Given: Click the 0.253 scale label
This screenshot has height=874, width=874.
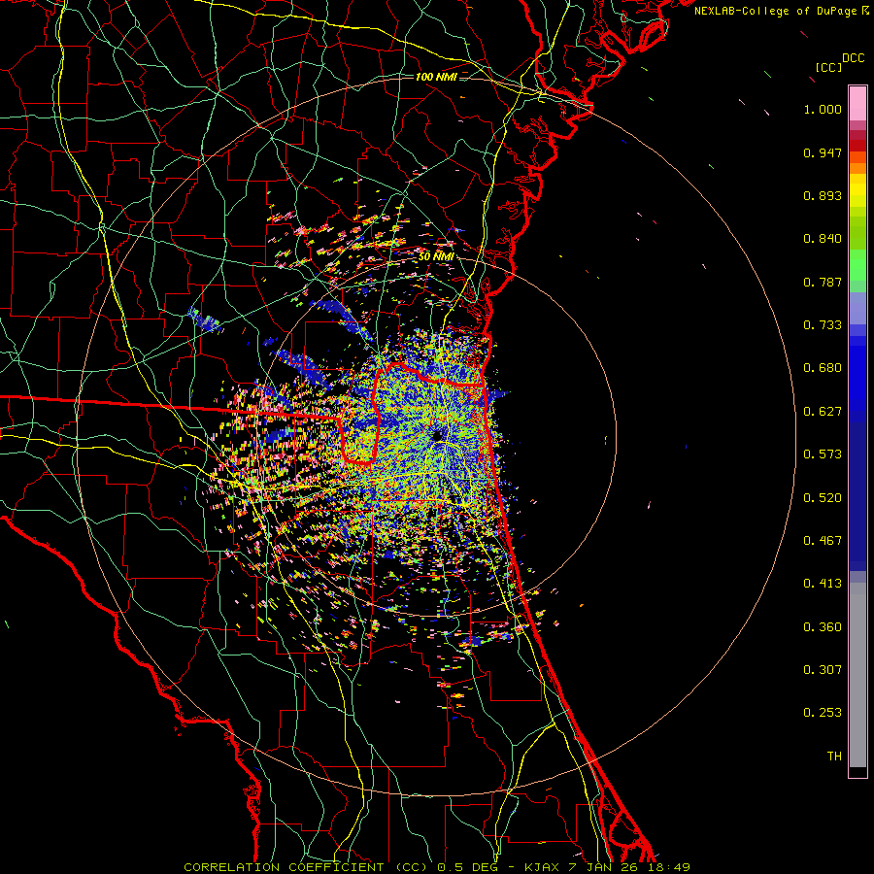Looking at the screenshot, I should pyautogui.click(x=823, y=713).
